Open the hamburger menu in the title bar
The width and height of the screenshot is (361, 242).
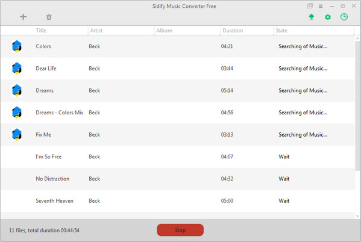[x=321, y=6]
